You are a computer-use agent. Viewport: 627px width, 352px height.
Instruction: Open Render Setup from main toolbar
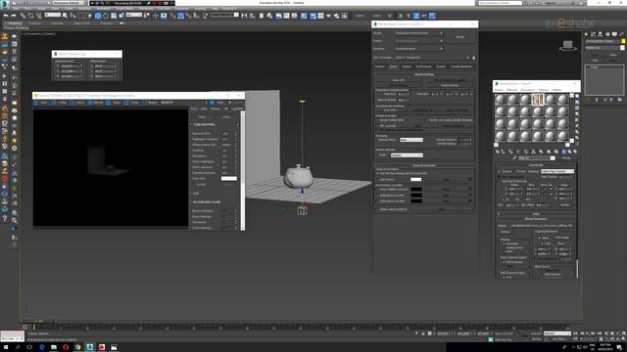pos(313,16)
